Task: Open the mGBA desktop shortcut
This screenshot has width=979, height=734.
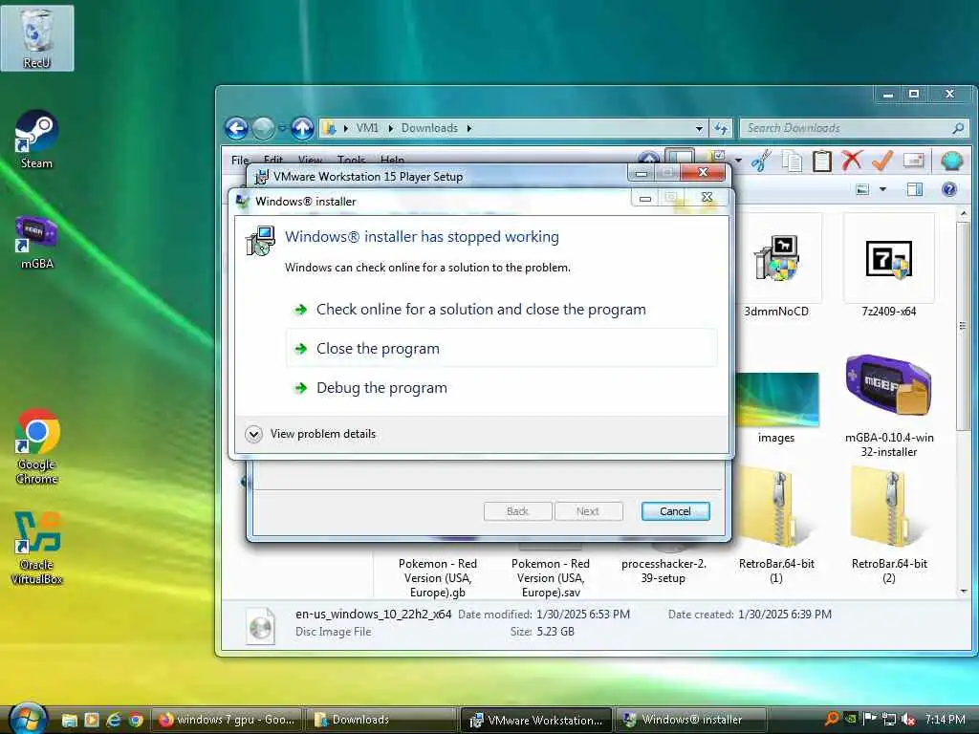Action: (x=37, y=242)
